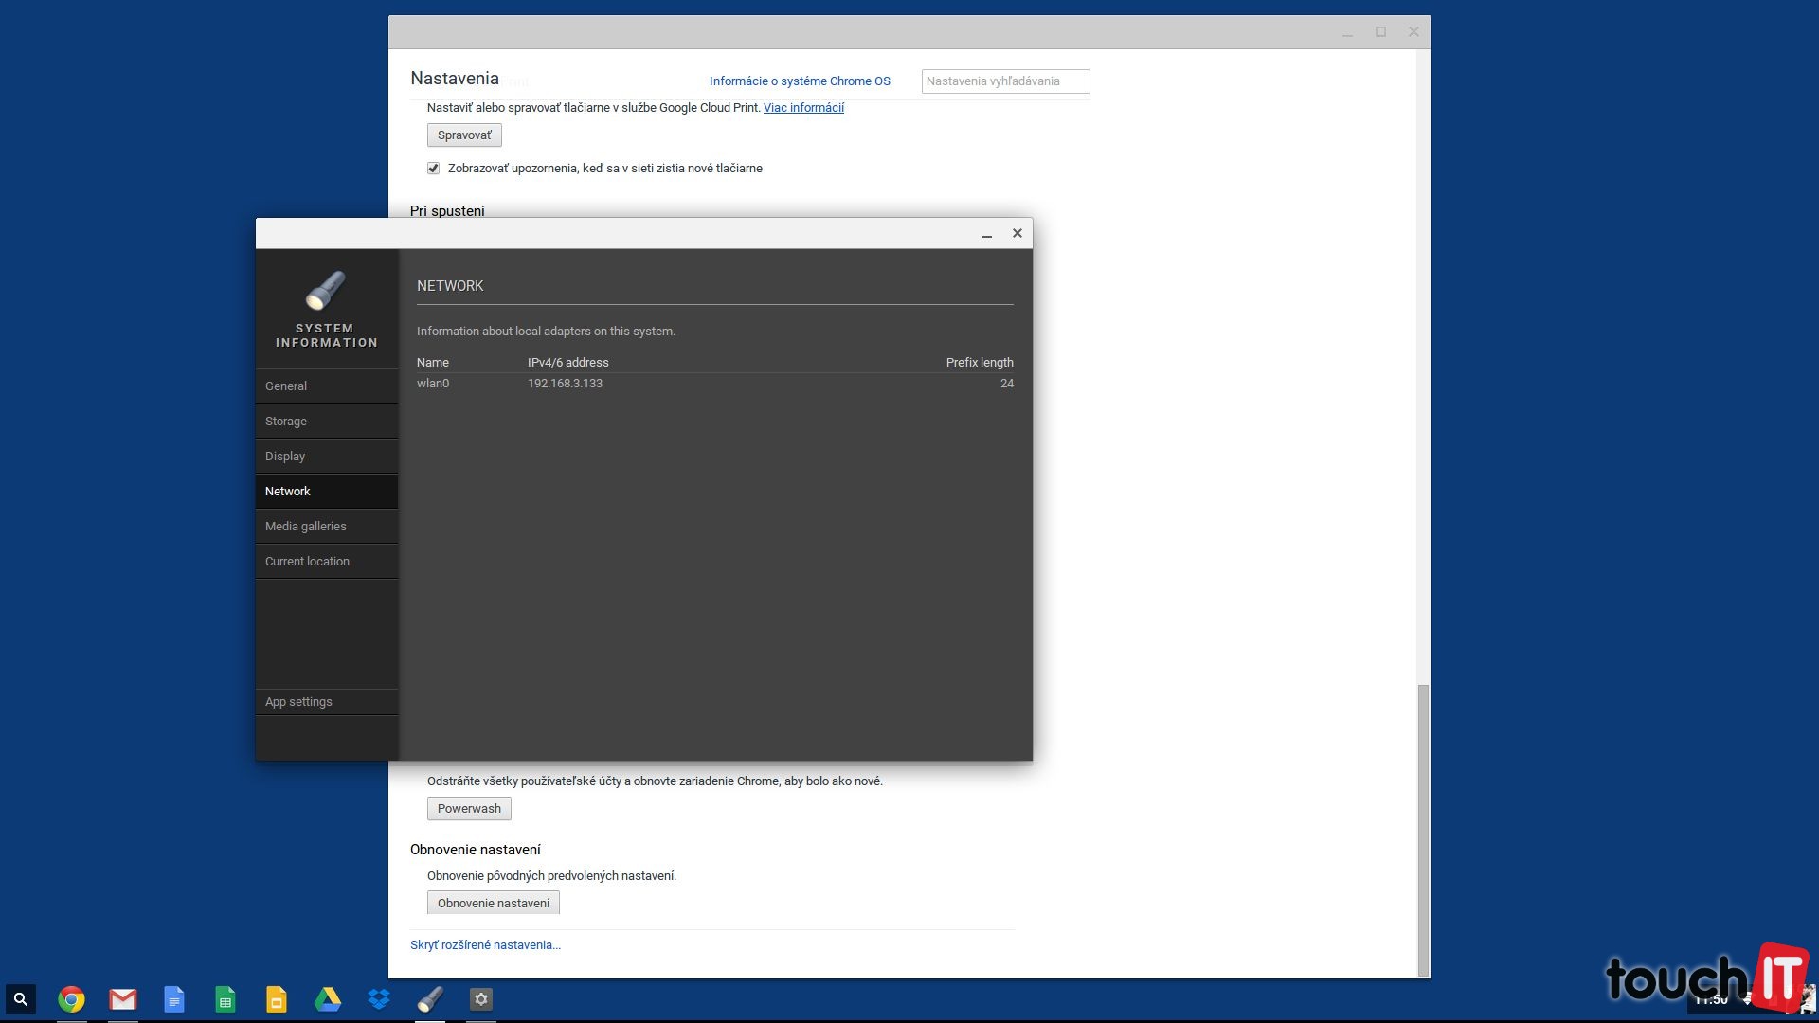Open Google Docs shelf icon
The height and width of the screenshot is (1023, 1819).
tap(173, 999)
